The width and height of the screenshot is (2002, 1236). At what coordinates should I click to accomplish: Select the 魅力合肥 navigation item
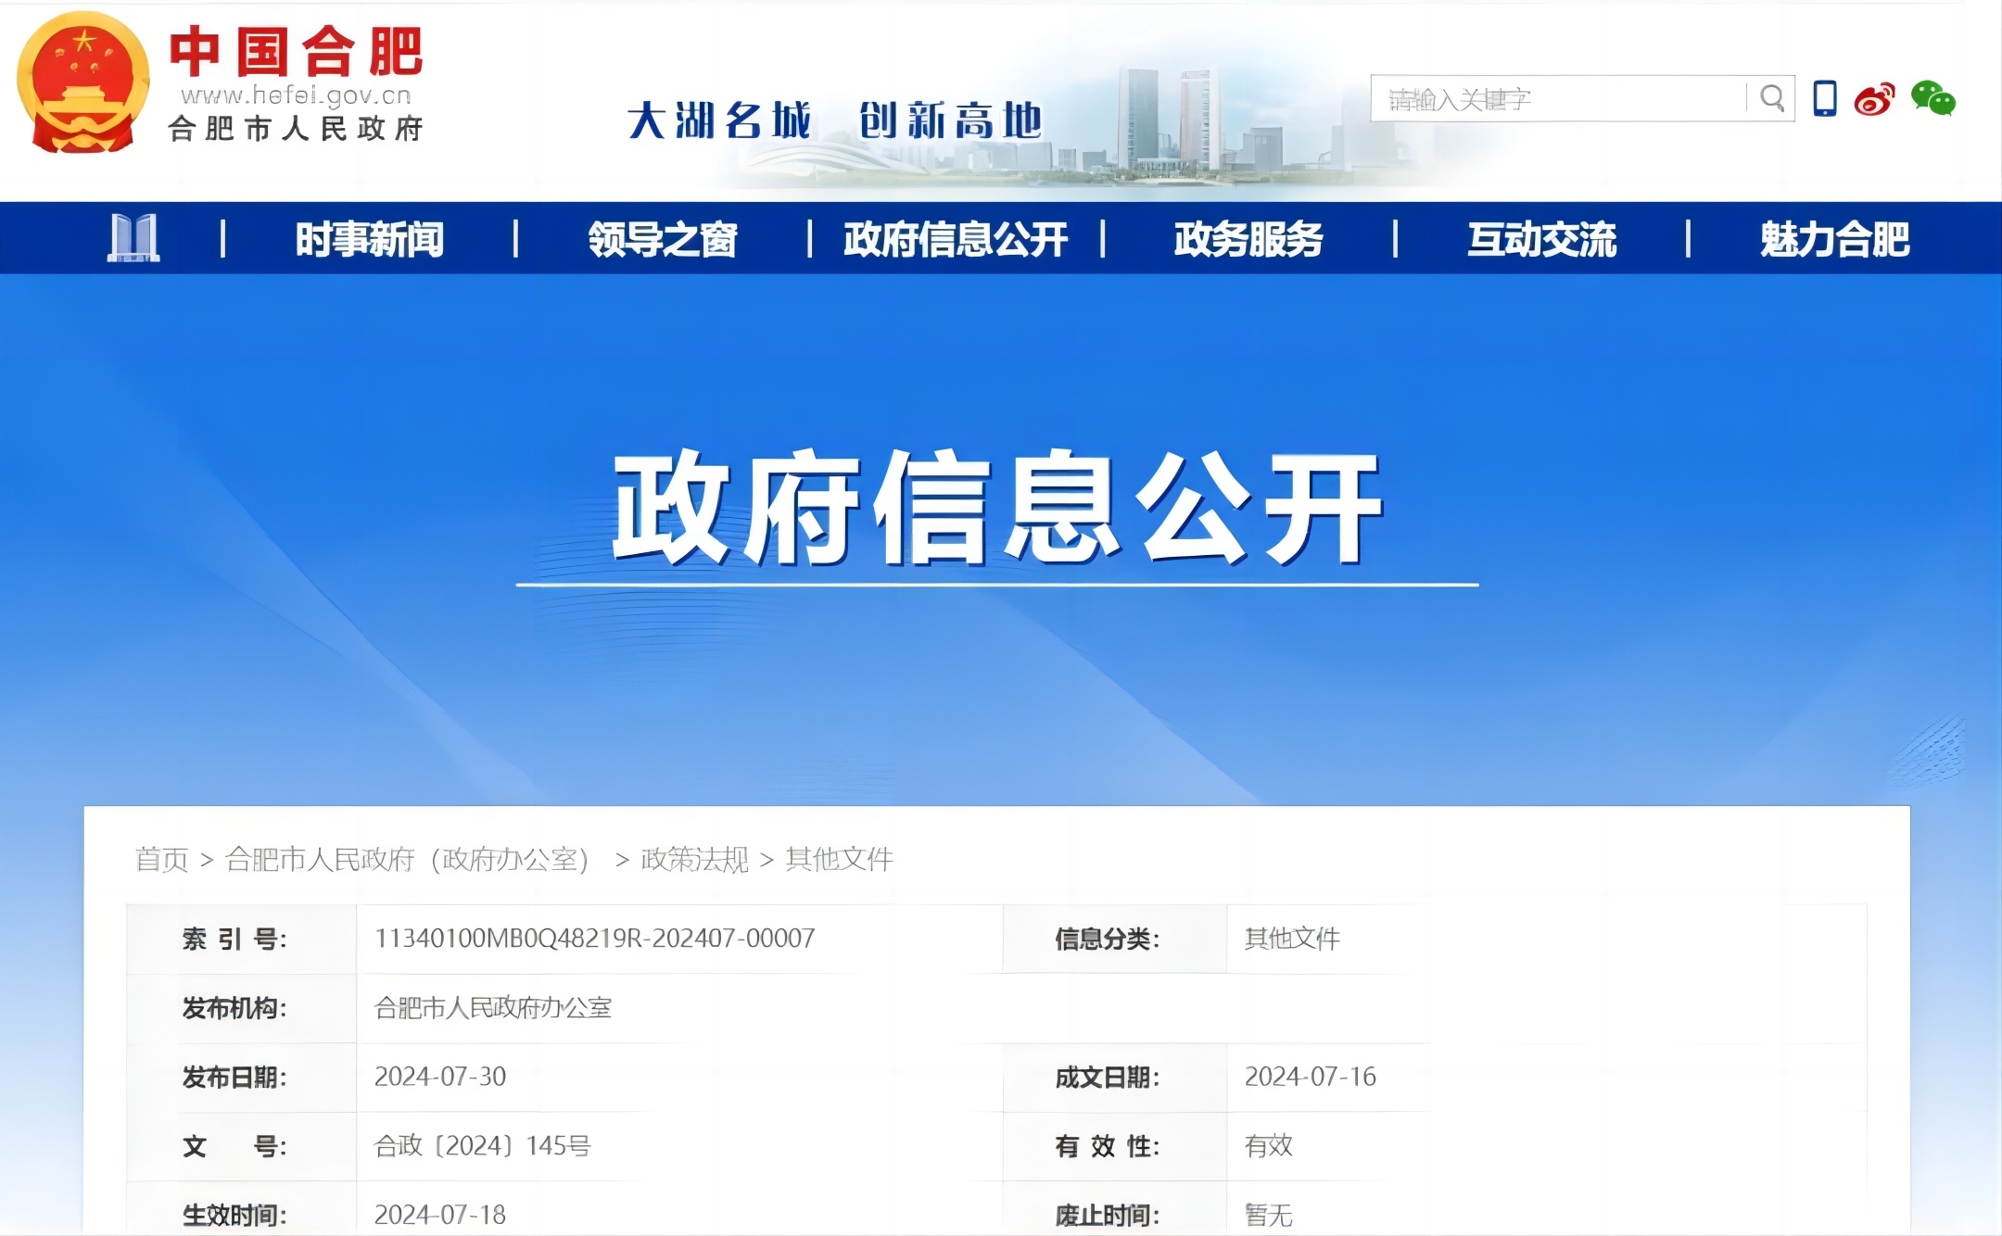point(1834,239)
